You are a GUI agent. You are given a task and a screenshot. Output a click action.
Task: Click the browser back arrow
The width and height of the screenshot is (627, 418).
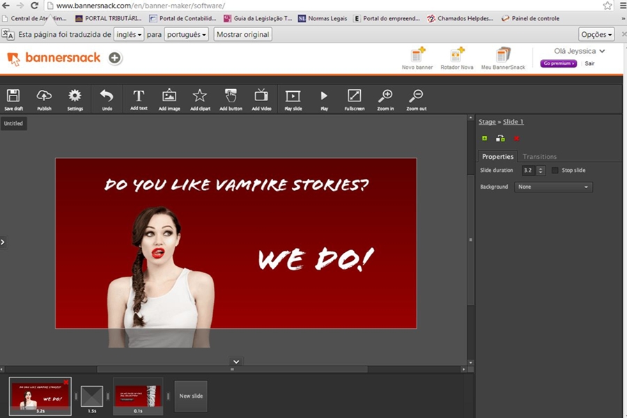coord(6,6)
